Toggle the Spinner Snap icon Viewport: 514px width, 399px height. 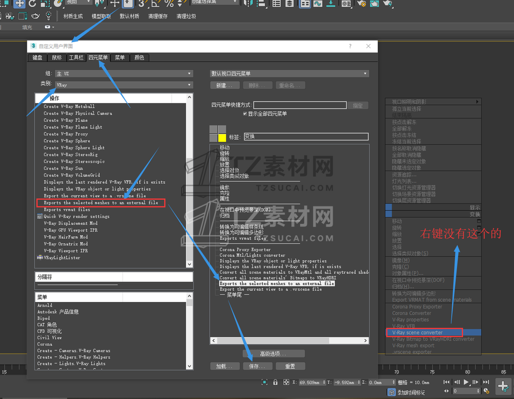tap(180, 4)
